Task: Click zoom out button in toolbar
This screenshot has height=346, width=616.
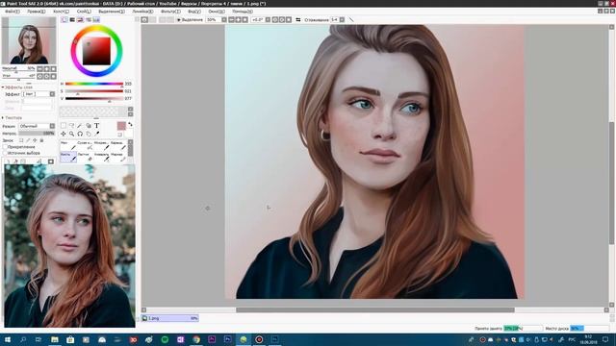Action: [x=232, y=19]
